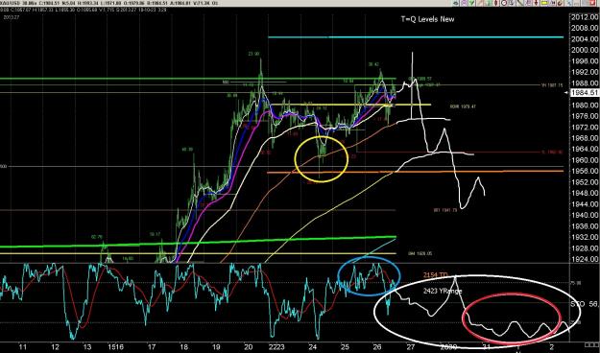This screenshot has height=353, width=600.
Task: Click the 1976.00 price axis label
Action: pos(585,116)
